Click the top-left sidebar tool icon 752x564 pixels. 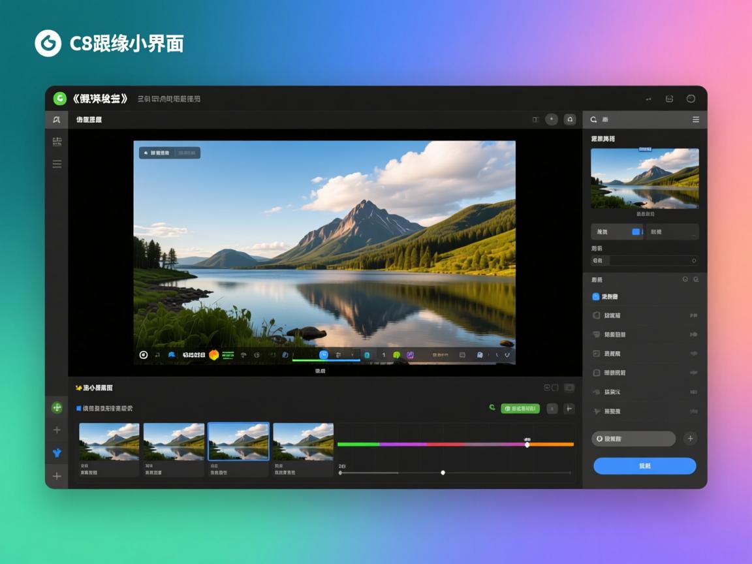click(57, 119)
